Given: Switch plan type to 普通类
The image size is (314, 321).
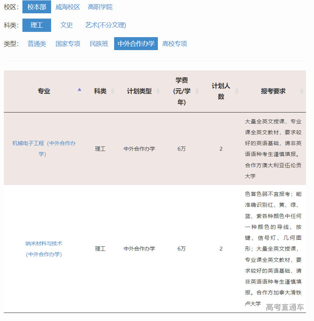Looking at the screenshot, I should [x=36, y=44].
